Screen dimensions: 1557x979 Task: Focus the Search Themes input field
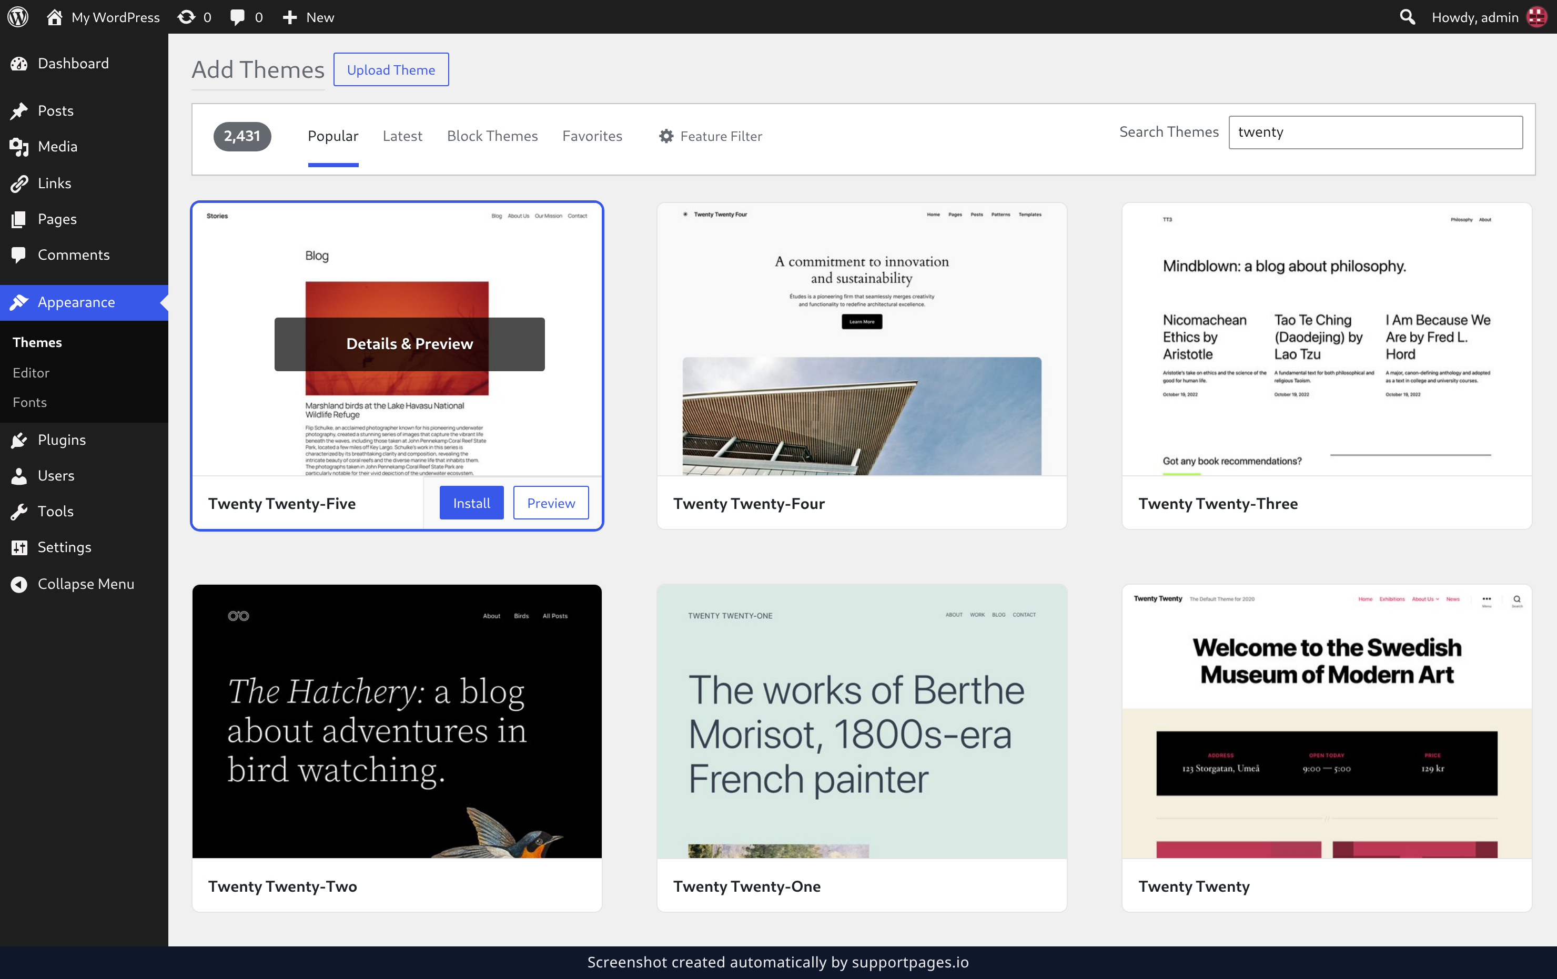coord(1376,132)
